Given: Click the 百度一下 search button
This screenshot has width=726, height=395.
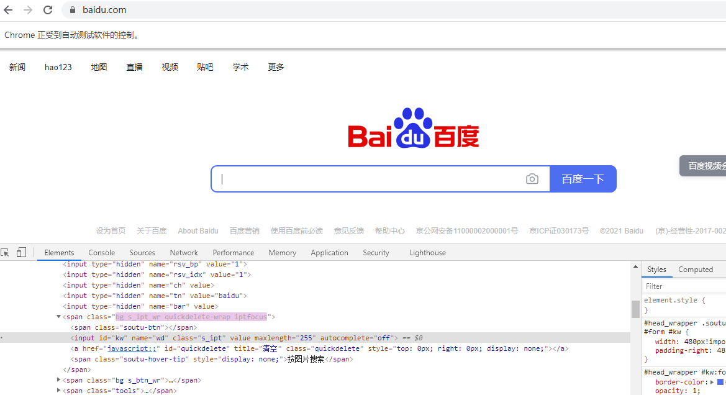Looking at the screenshot, I should point(583,179).
